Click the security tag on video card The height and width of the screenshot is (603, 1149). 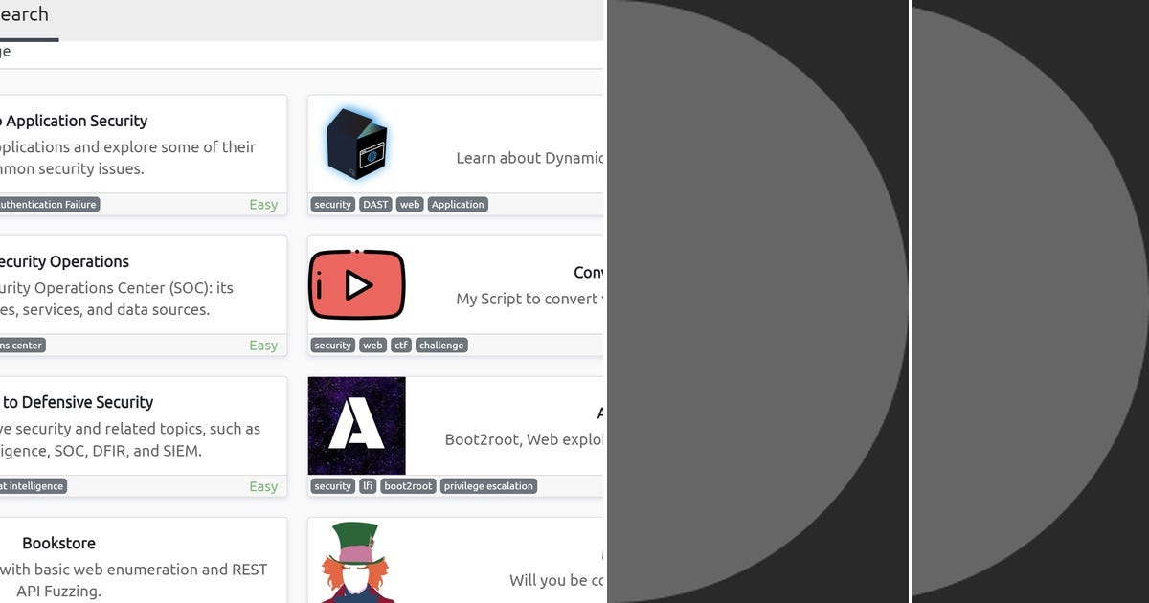pyautogui.click(x=333, y=345)
